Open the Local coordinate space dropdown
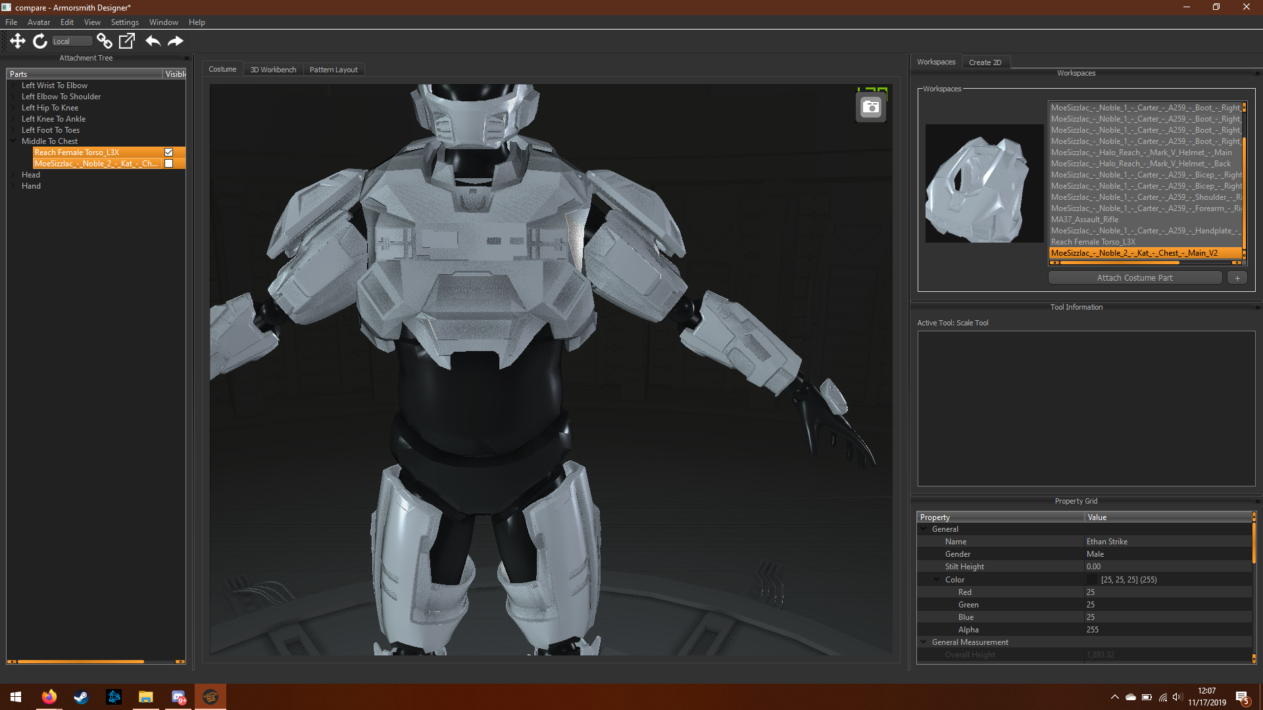1263x710 pixels. (x=72, y=41)
